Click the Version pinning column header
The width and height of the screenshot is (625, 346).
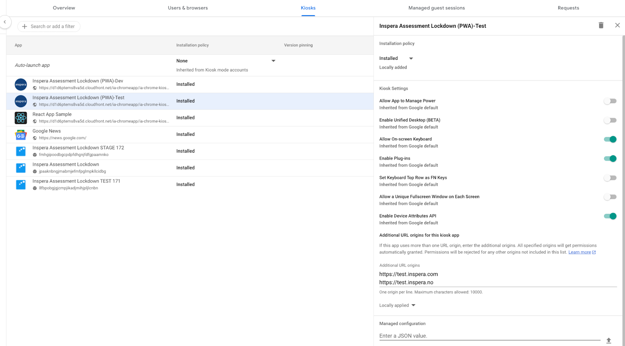(298, 45)
